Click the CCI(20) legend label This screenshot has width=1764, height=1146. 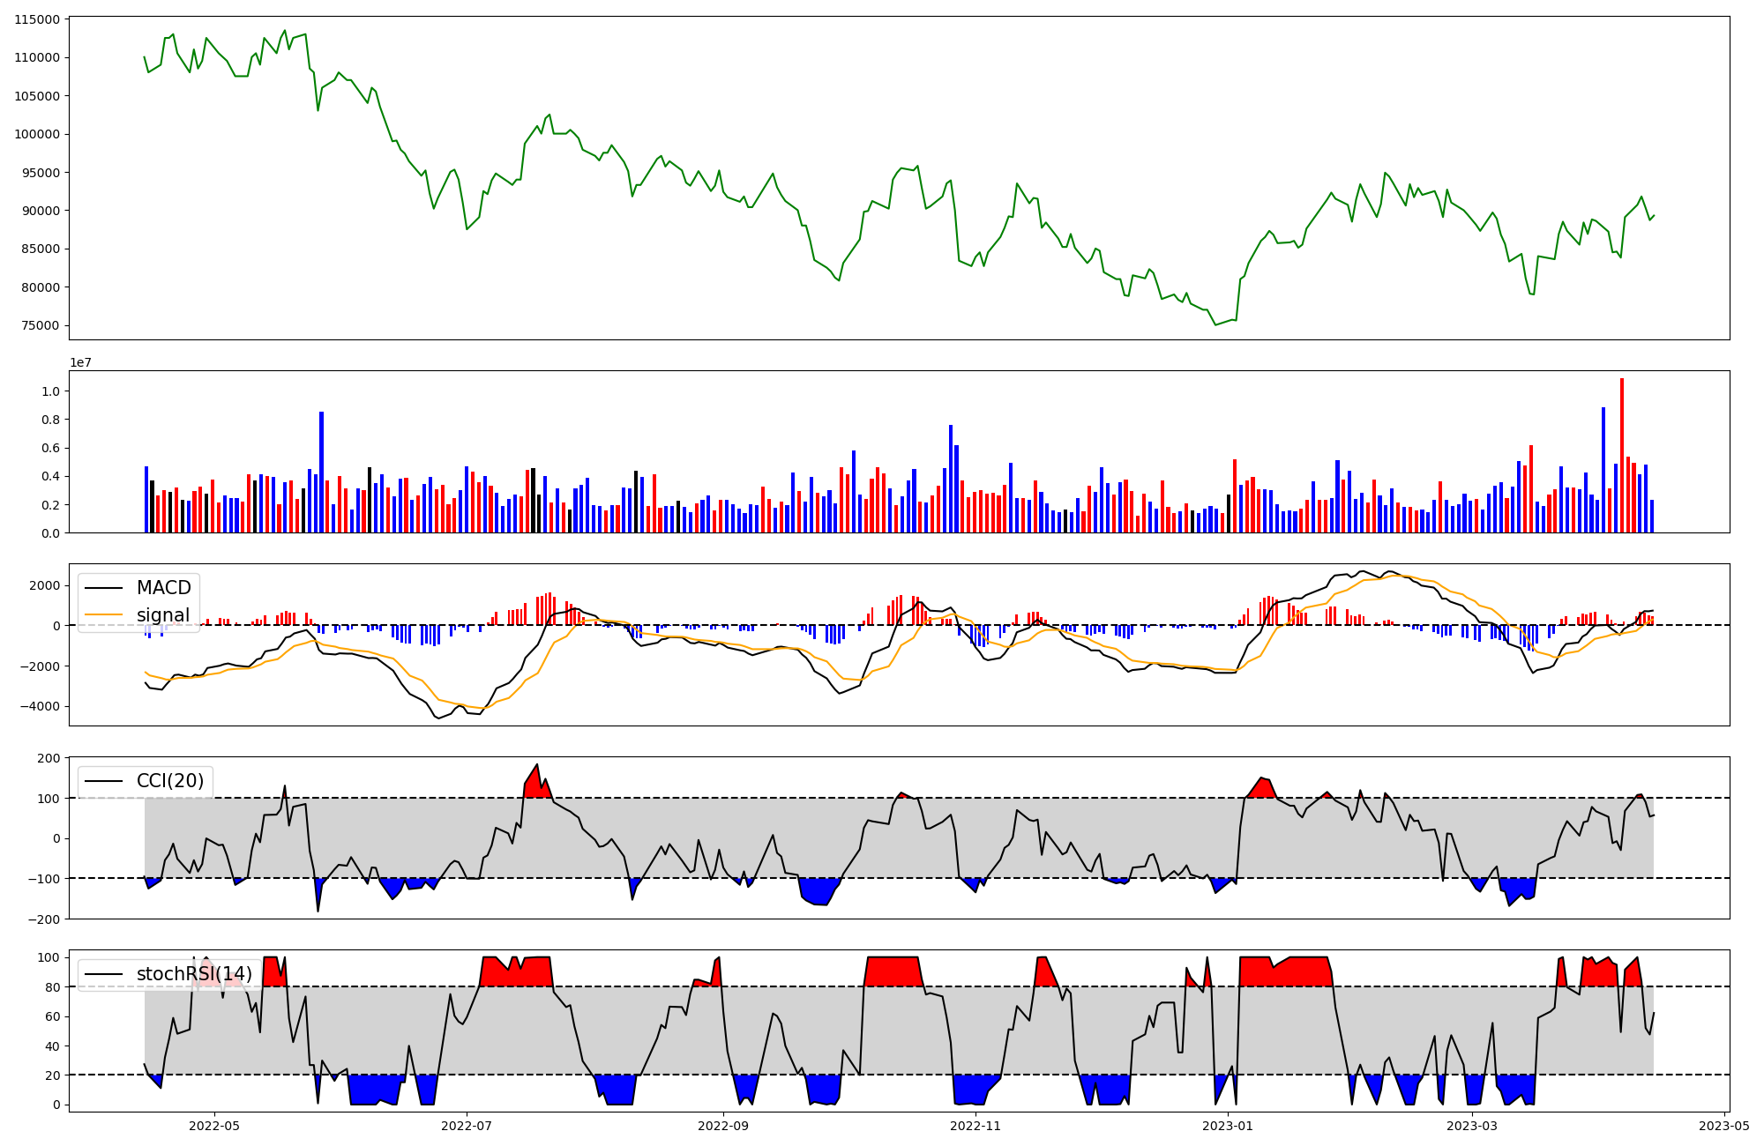170,781
